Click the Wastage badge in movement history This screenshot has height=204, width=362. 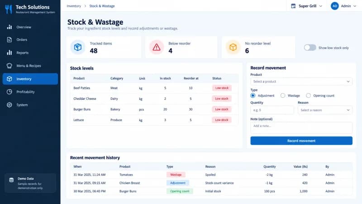(x=176, y=175)
